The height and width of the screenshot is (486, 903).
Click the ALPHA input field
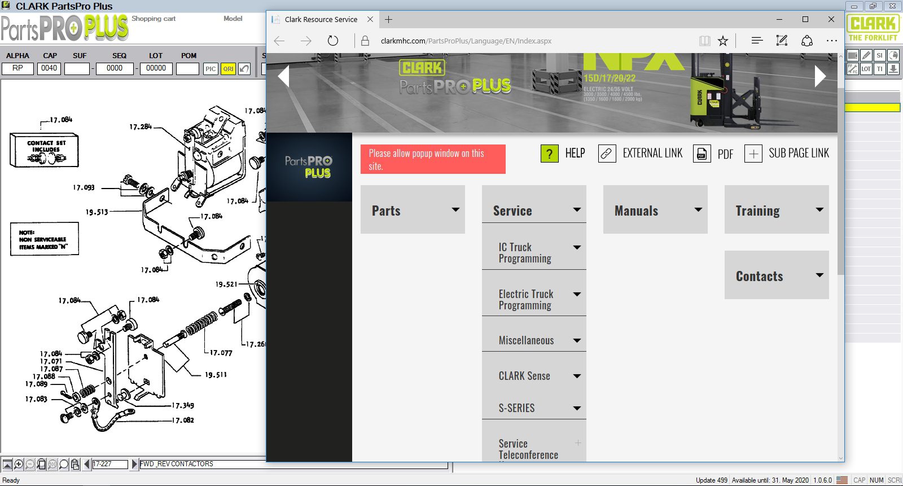click(17, 68)
